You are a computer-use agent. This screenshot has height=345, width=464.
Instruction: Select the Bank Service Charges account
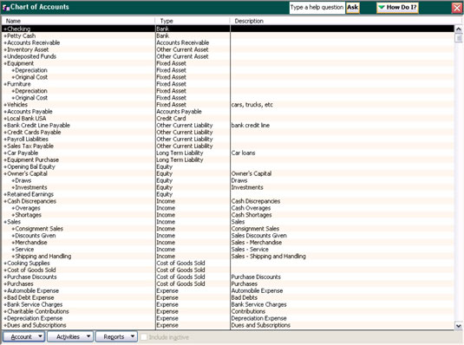pyautogui.click(x=35, y=304)
